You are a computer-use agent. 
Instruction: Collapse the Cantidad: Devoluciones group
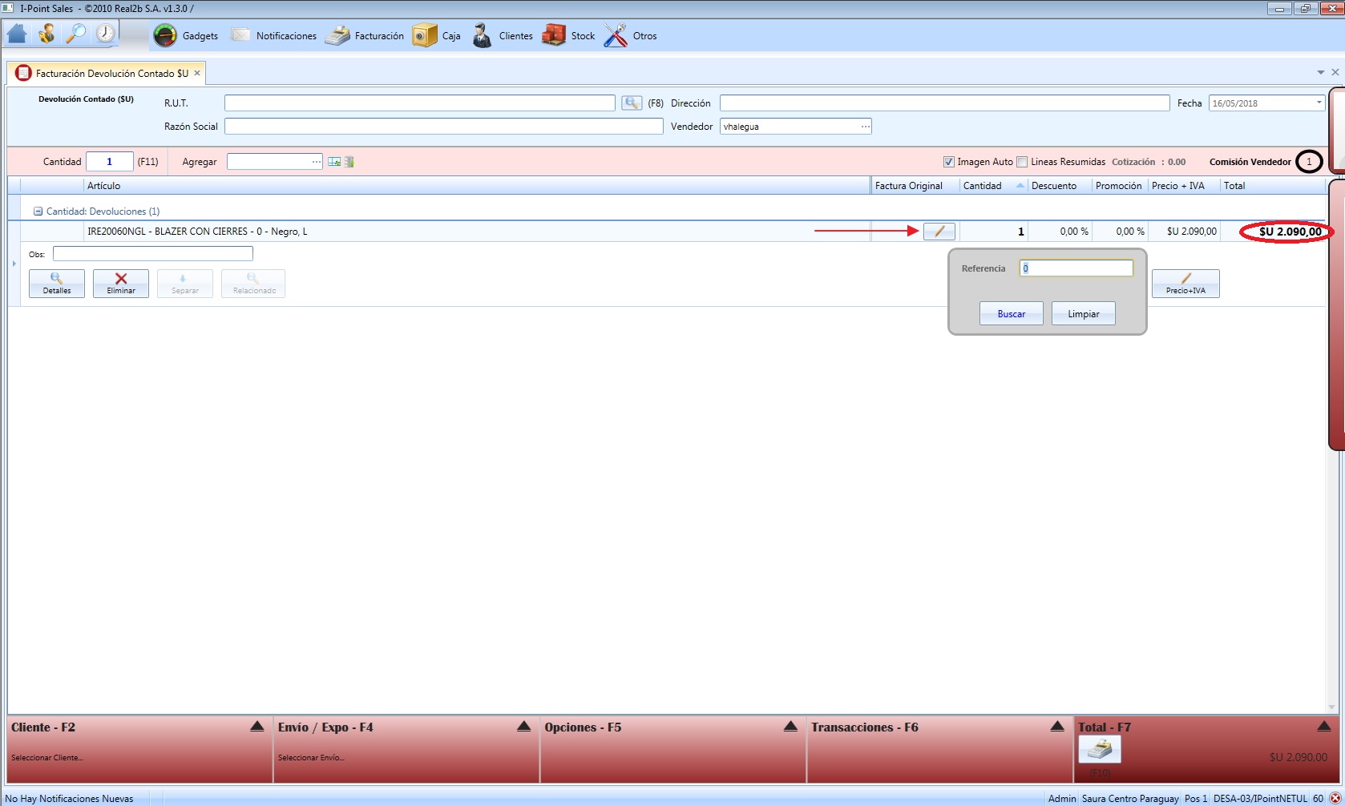click(38, 212)
